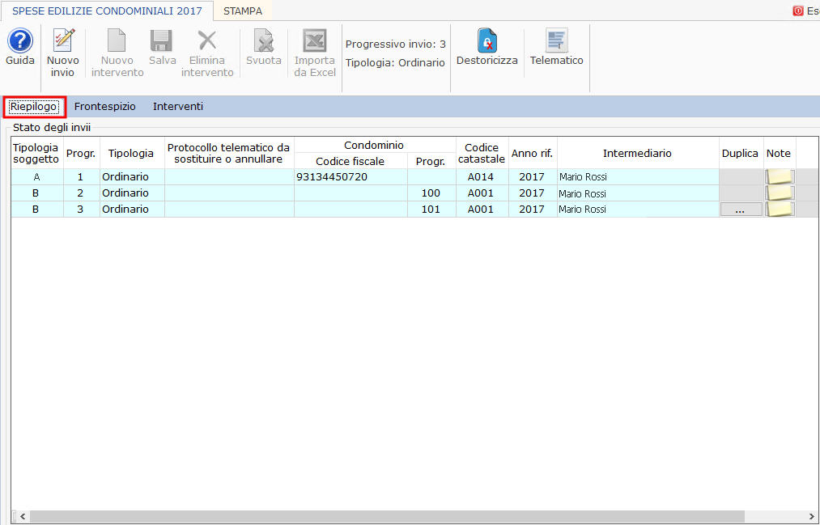820x525 pixels.
Task: Click the Nuovo intervento toolbar icon
Action: (117, 40)
